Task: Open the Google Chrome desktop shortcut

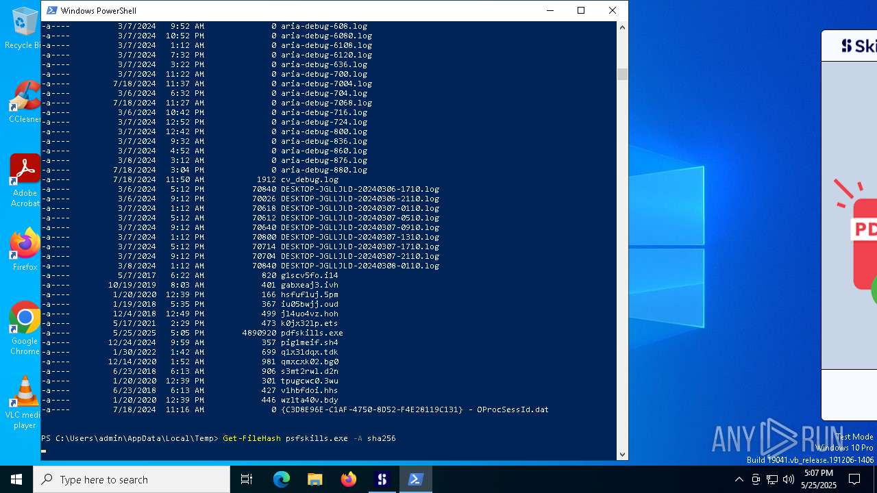Action: pyautogui.click(x=25, y=328)
